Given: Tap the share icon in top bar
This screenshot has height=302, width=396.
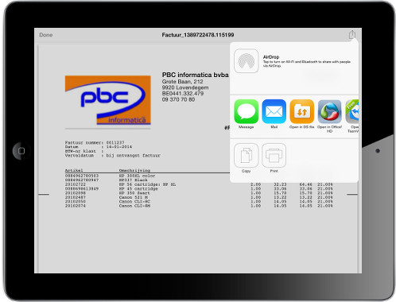Looking at the screenshot, I should point(352,34).
